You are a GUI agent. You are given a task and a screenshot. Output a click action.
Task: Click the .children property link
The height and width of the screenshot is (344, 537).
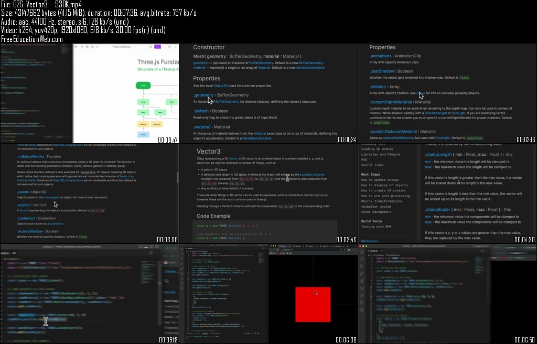click(x=378, y=87)
